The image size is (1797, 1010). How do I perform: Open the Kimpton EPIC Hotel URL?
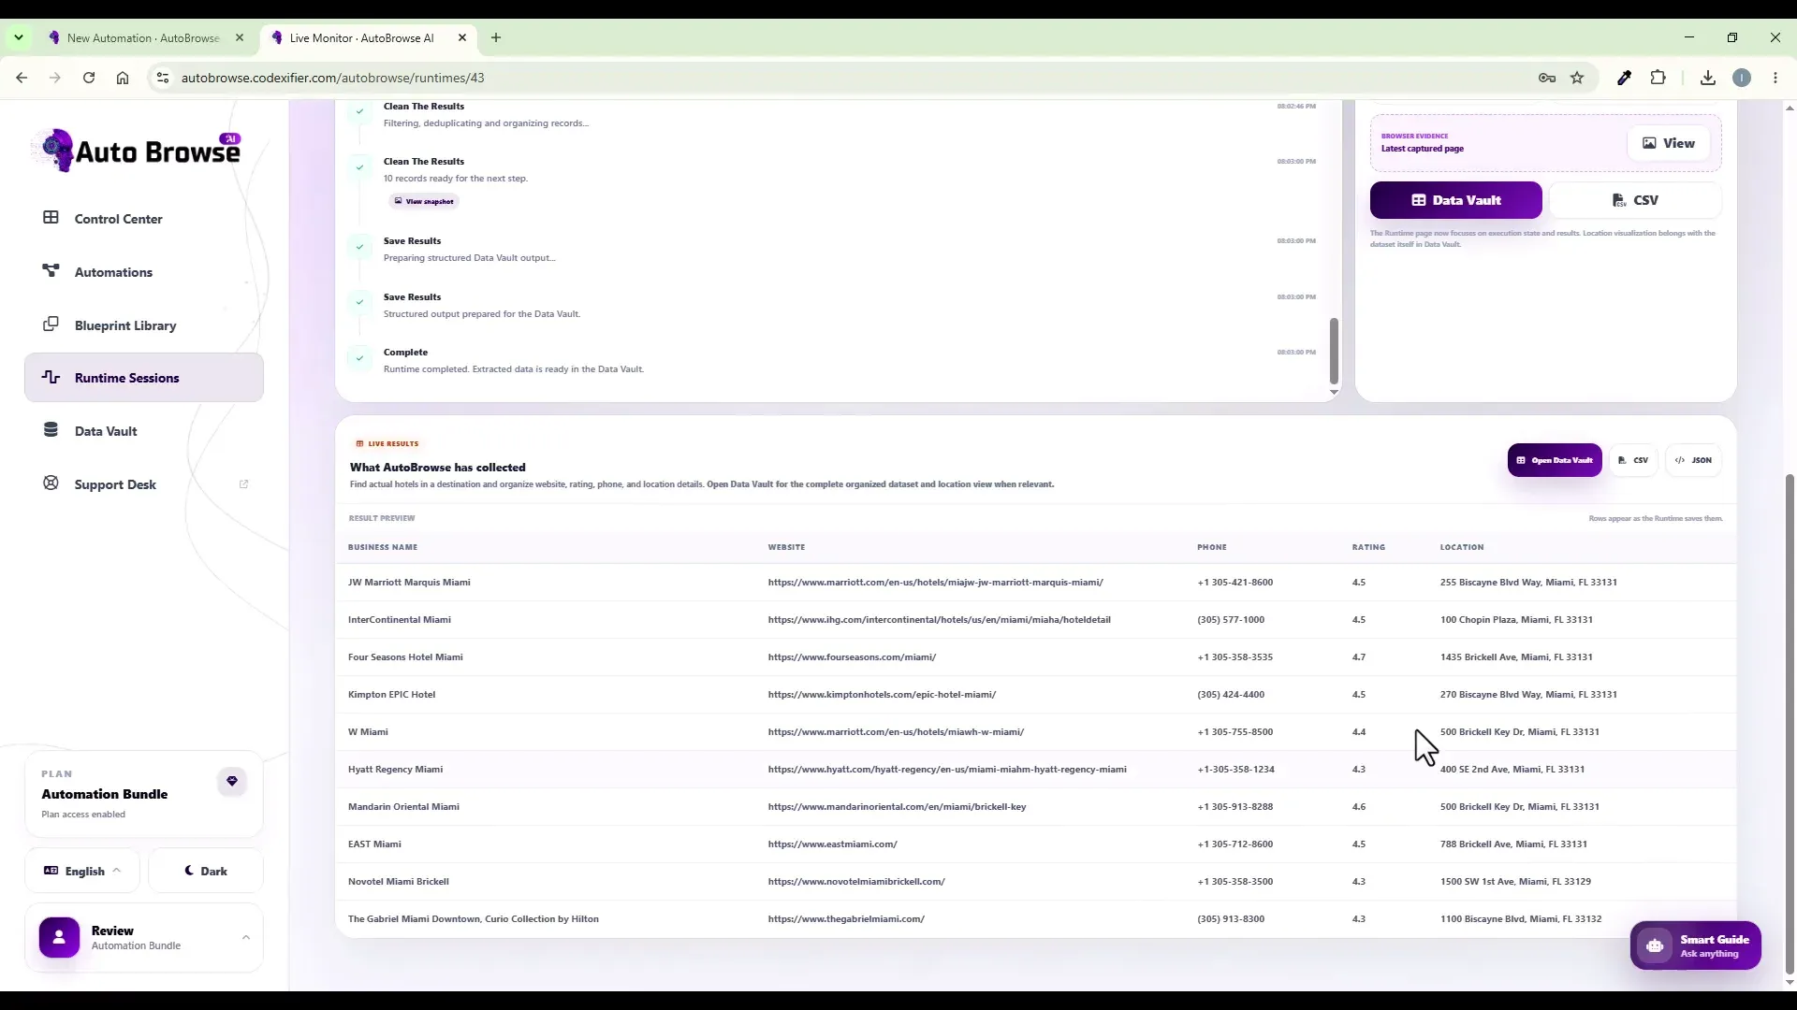(882, 695)
